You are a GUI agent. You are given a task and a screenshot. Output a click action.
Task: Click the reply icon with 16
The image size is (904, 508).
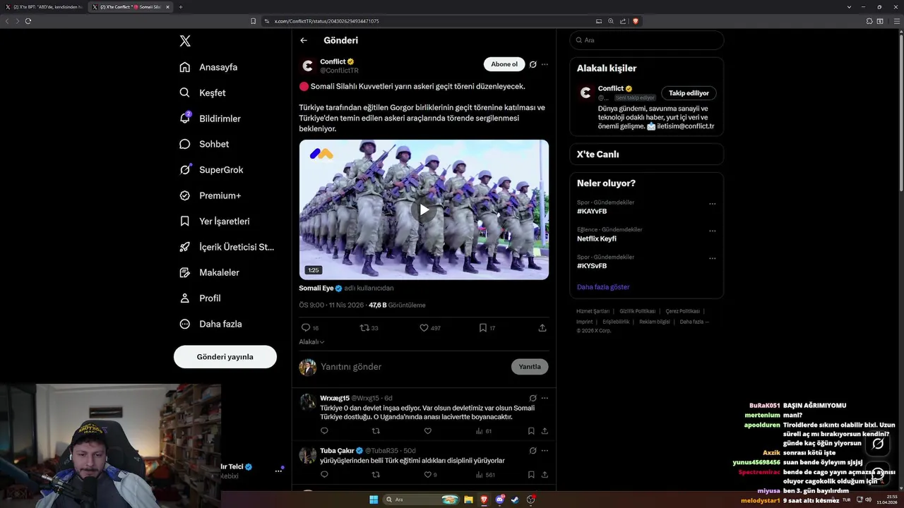coord(306,328)
